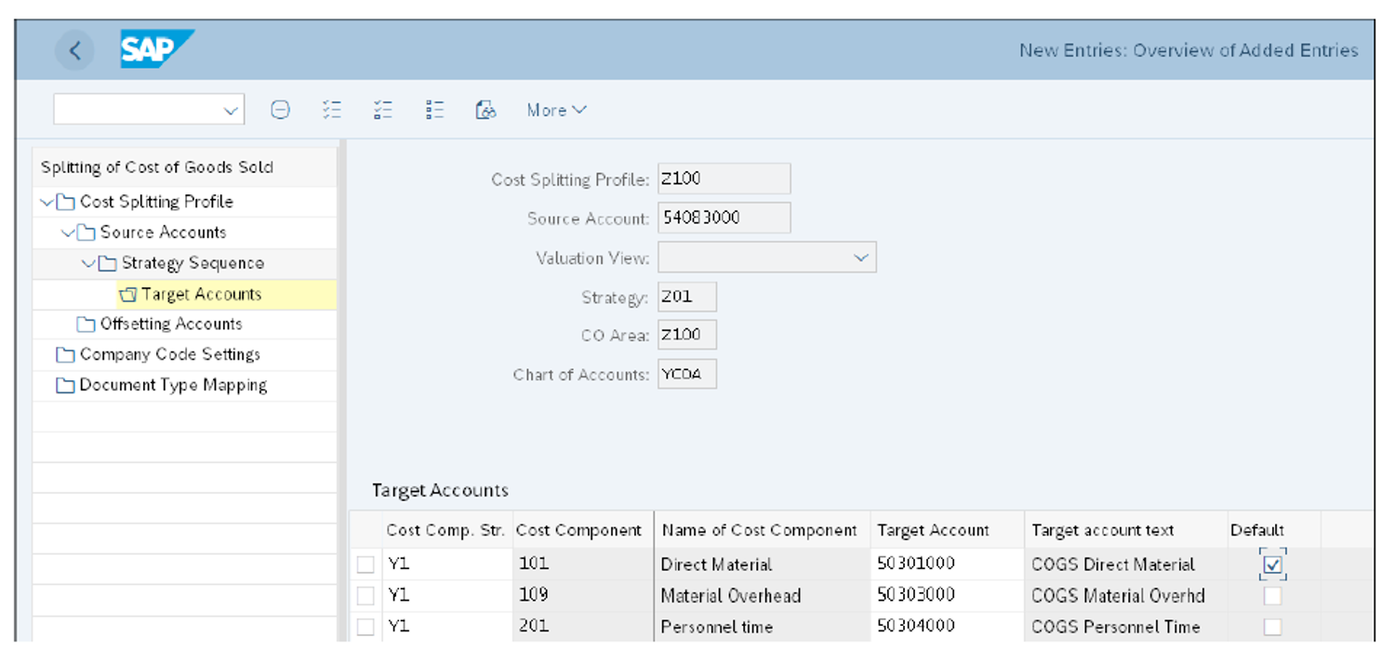
Task: Click the Company Code Settings folder icon
Action: click(65, 354)
